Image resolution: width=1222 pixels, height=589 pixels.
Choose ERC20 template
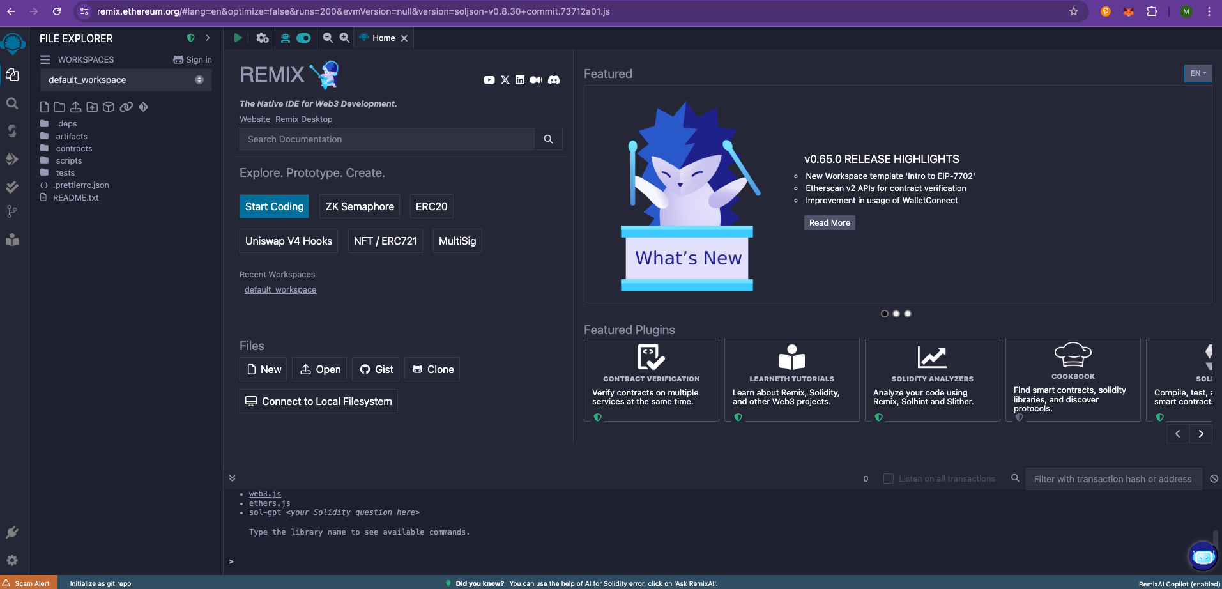(431, 206)
